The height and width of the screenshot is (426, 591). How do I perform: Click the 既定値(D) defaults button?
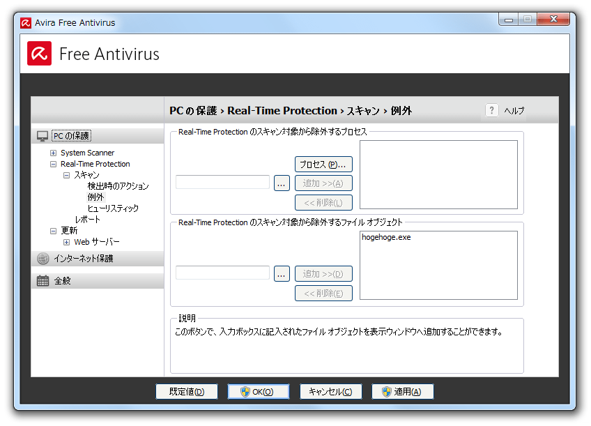tap(187, 392)
